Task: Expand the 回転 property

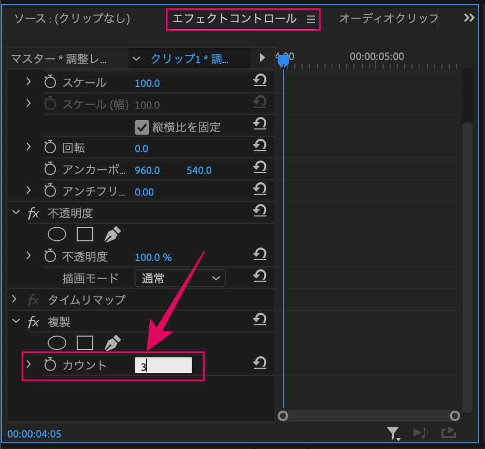Action: [x=28, y=147]
